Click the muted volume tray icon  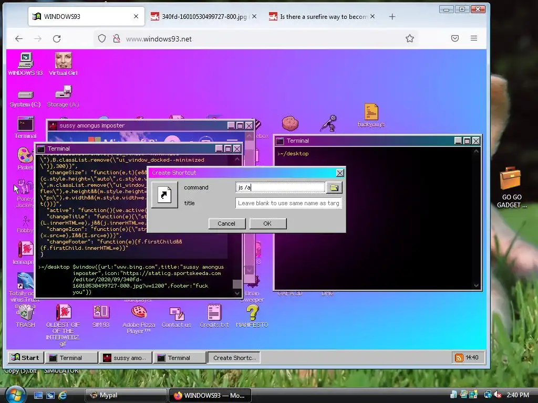[498, 395]
